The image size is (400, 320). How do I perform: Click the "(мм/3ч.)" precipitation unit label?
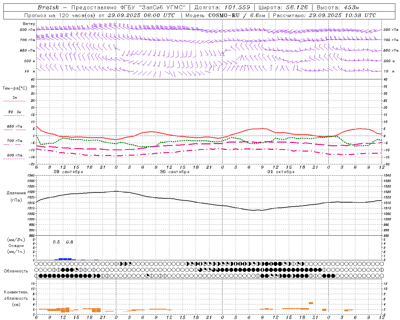(16, 240)
